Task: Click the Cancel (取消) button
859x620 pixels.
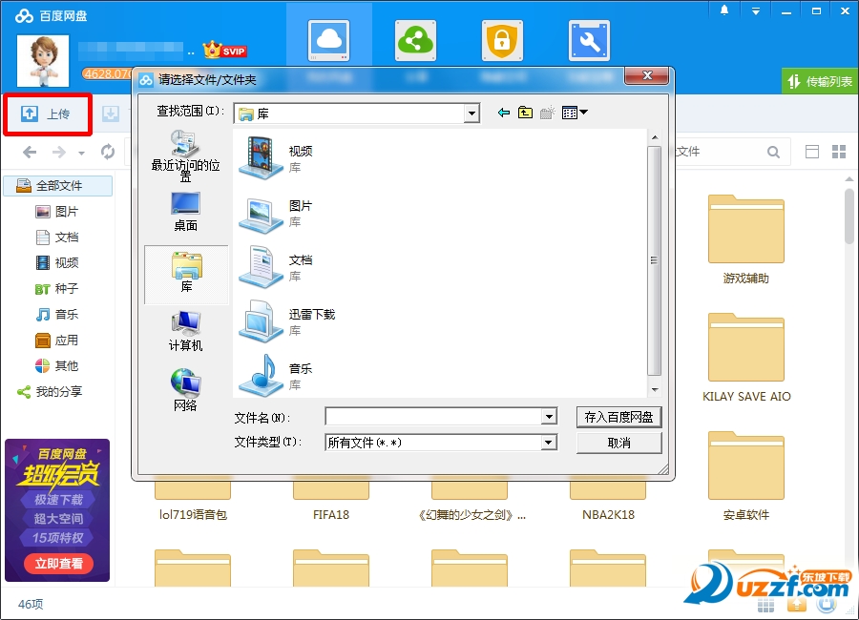Action: tap(619, 443)
